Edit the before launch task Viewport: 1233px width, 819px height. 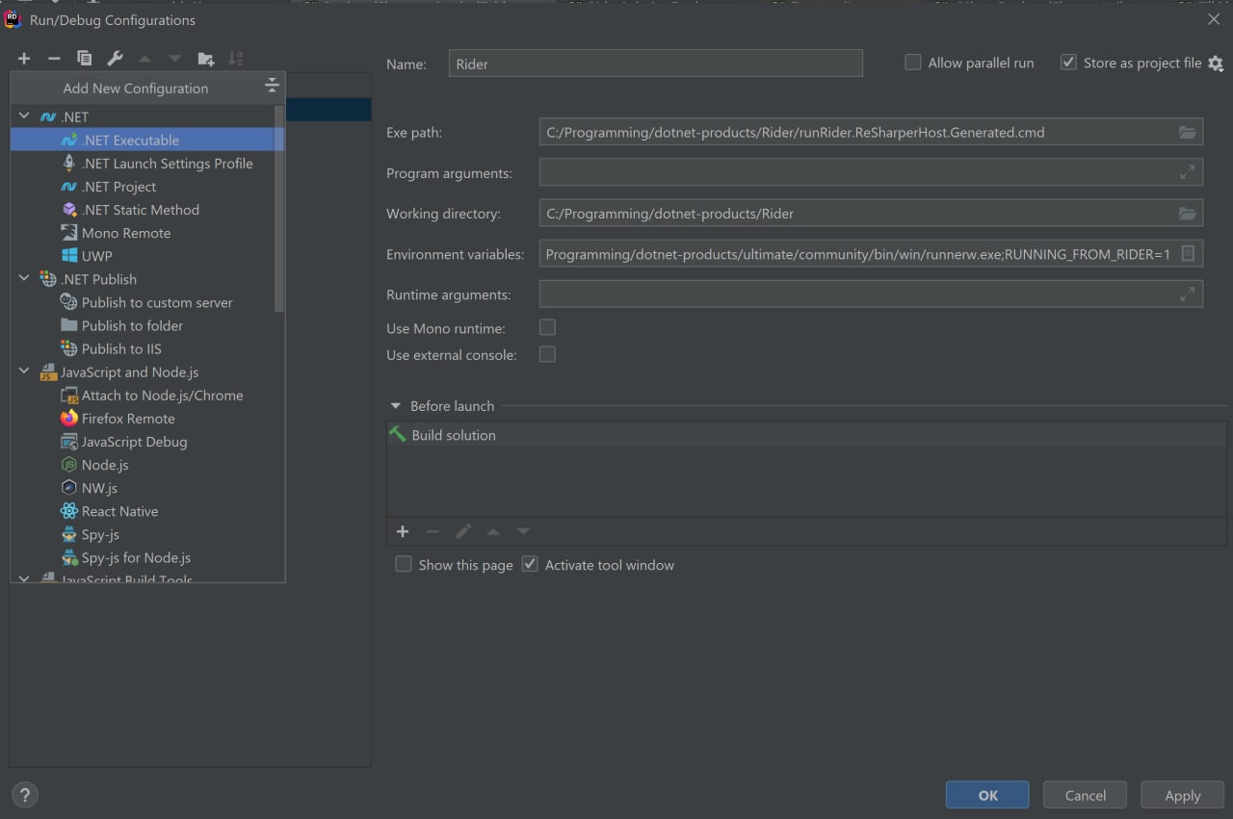tap(463, 531)
